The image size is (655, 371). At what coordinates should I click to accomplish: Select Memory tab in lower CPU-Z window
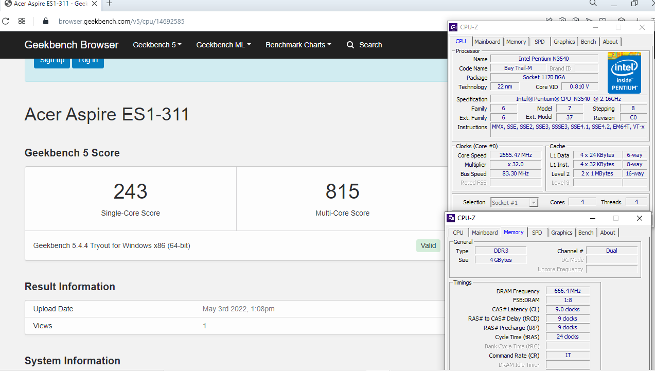(x=514, y=232)
